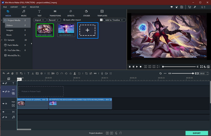Click the add media plus placeholder
The width and height of the screenshot is (211, 136).
point(88,30)
